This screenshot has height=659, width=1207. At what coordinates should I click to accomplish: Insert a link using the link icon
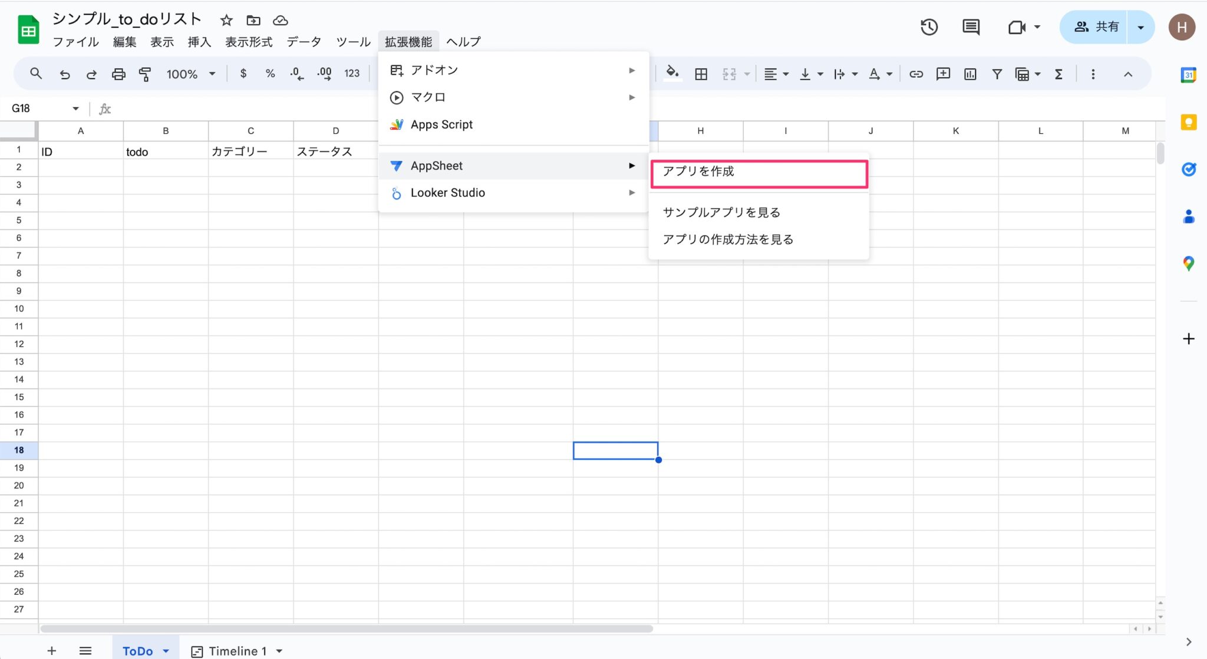pyautogui.click(x=917, y=74)
